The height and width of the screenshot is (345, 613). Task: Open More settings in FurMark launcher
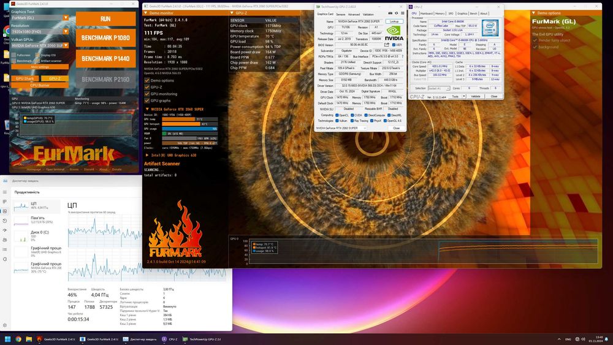(x=40, y=67)
